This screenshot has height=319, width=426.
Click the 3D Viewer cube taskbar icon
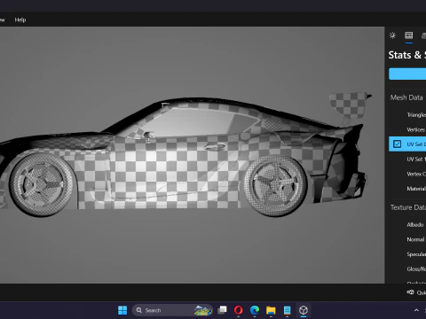pos(304,310)
